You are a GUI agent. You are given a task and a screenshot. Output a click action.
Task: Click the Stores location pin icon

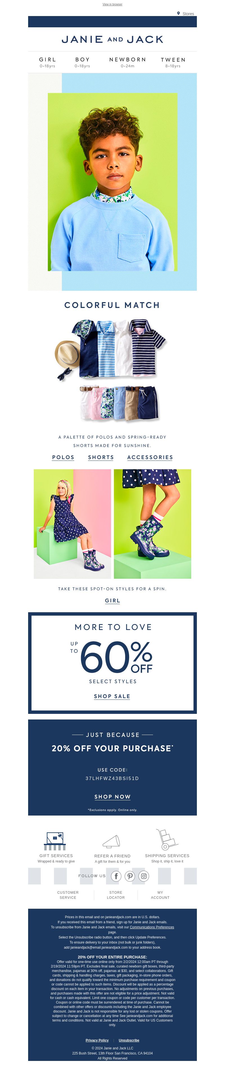pyautogui.click(x=178, y=13)
